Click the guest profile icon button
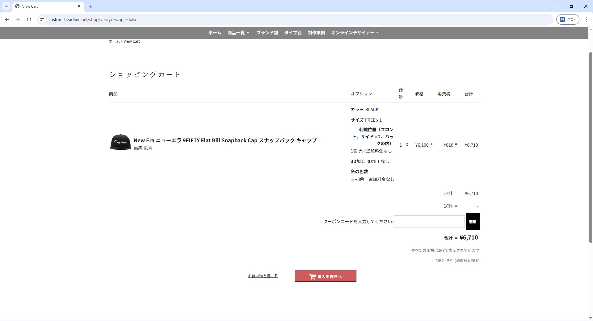This screenshot has width=593, height=321. [x=567, y=19]
